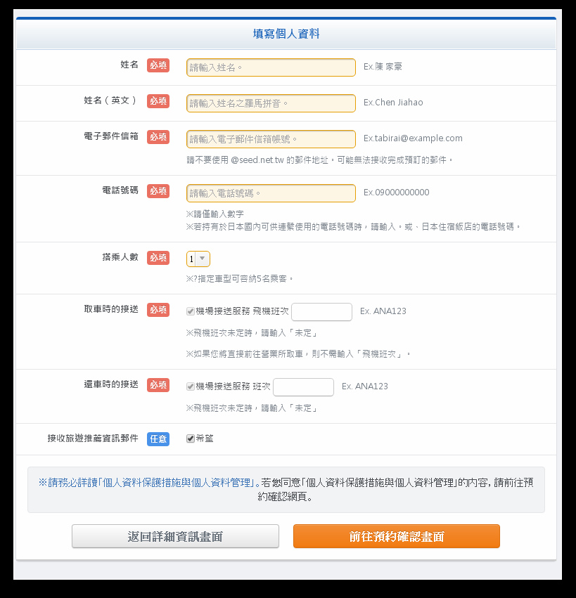576x598 pixels.
Task: Focus the 姓名（英文）romanized name field
Action: coord(271,103)
